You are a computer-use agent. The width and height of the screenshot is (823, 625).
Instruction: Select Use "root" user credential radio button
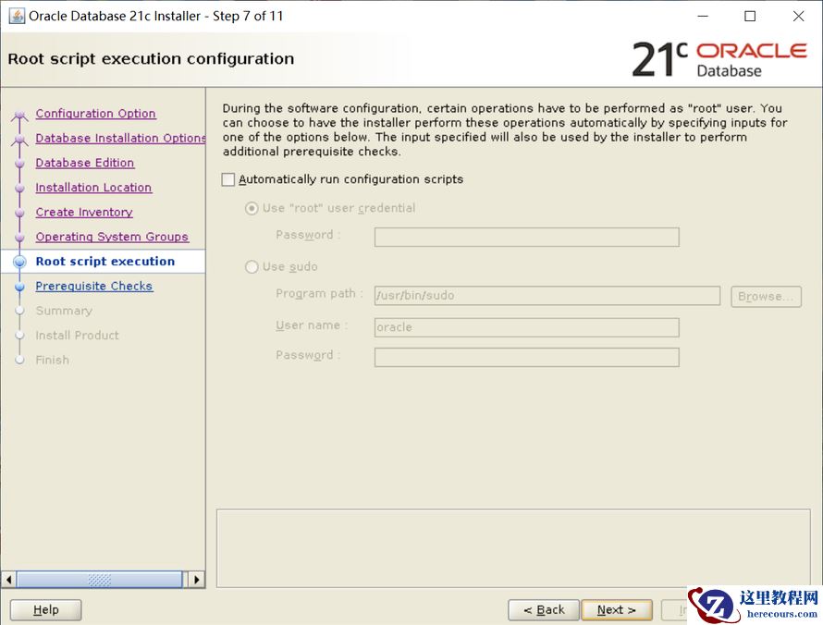(x=252, y=208)
